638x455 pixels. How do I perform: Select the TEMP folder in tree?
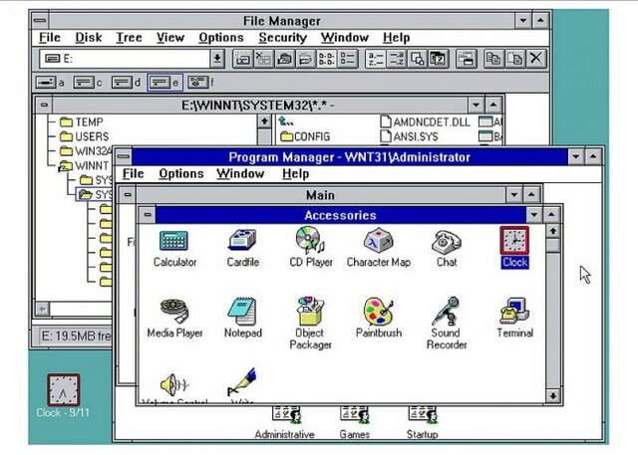tap(82, 121)
